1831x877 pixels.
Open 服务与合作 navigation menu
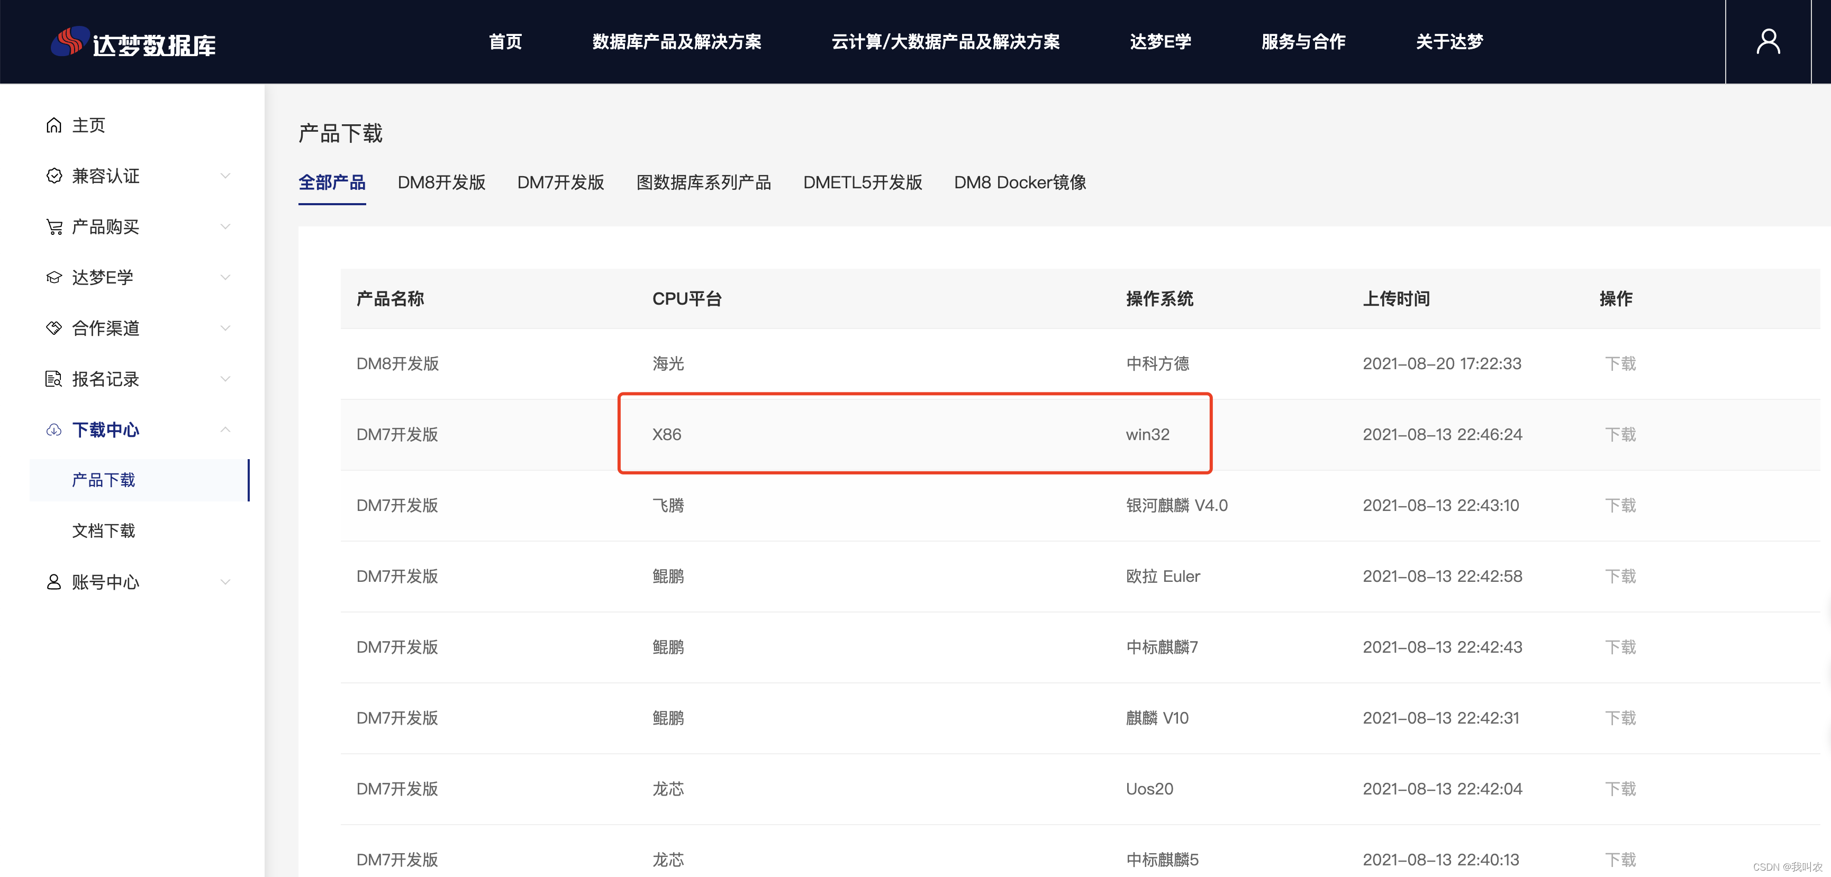[x=1303, y=42]
